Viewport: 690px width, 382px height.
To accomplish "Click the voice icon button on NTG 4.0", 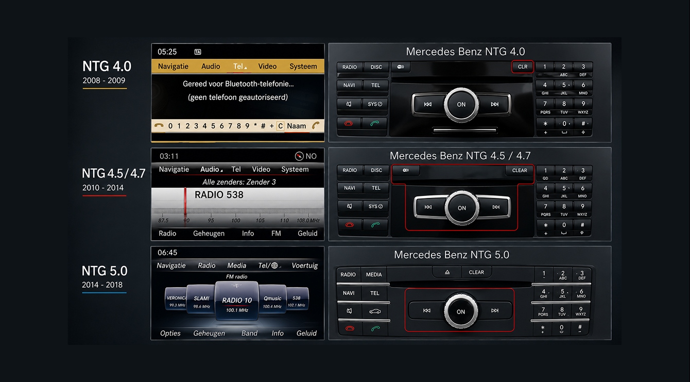I will (x=401, y=67).
